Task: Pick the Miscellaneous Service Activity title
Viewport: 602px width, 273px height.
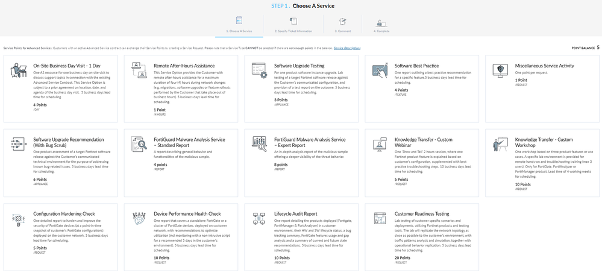Action: (x=544, y=66)
